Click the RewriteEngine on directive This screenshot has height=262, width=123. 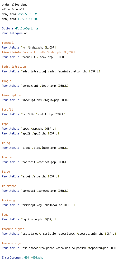click(15, 33)
